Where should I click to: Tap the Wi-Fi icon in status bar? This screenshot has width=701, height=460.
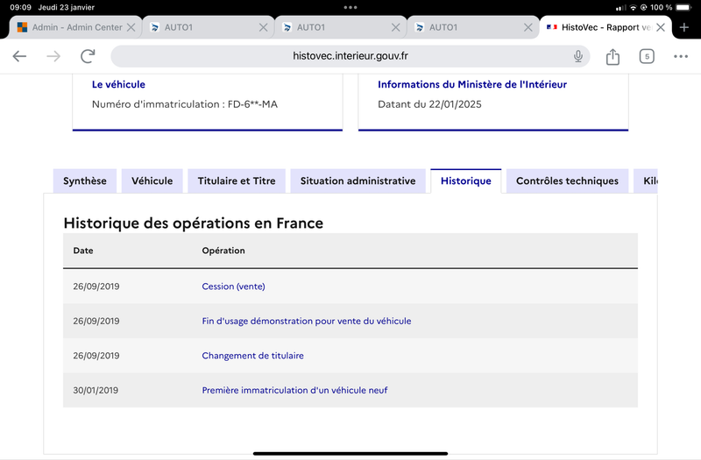coord(633,7)
